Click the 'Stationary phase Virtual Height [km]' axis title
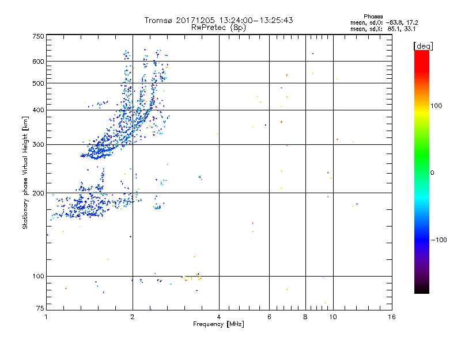Viewport: 461px width, 345px height. (x=25, y=172)
